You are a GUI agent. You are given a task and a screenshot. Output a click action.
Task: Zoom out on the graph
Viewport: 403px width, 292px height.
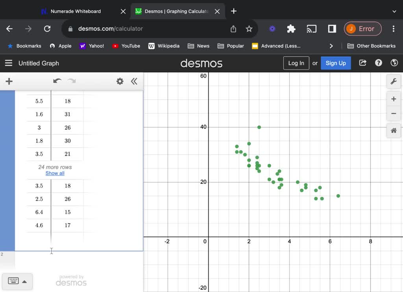point(394,114)
